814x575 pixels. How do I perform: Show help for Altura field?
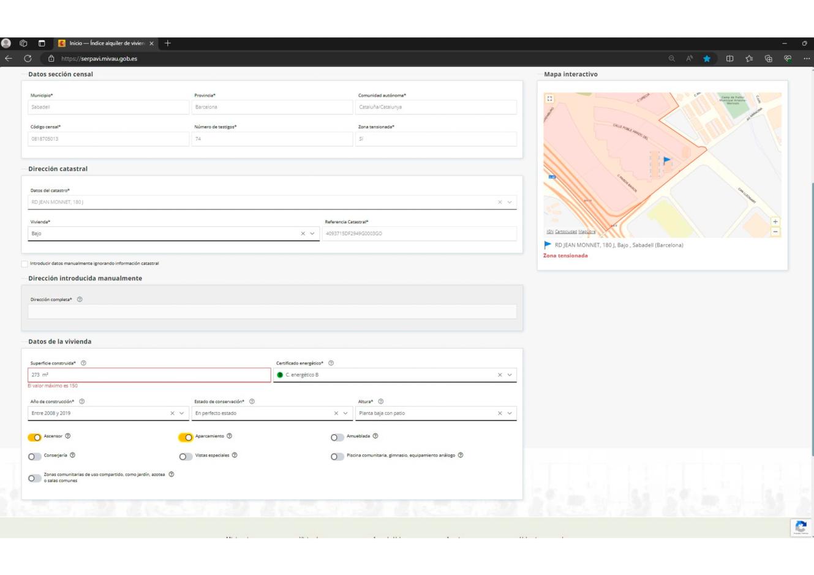pos(381,402)
